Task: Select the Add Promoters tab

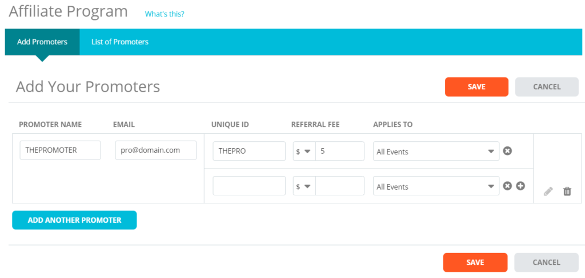Action: (42, 42)
